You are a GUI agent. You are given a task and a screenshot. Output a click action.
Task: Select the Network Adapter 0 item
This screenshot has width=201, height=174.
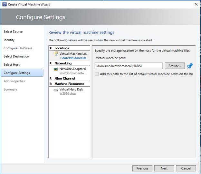click(x=69, y=71)
